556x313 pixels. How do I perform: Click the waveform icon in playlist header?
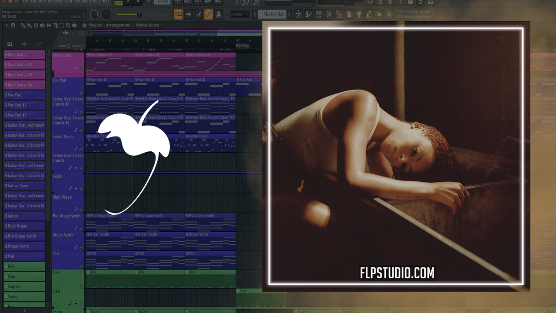[x=65, y=33]
